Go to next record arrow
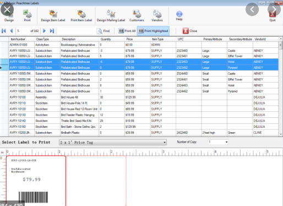The width and height of the screenshot is (283, 206). (x=44, y=31)
